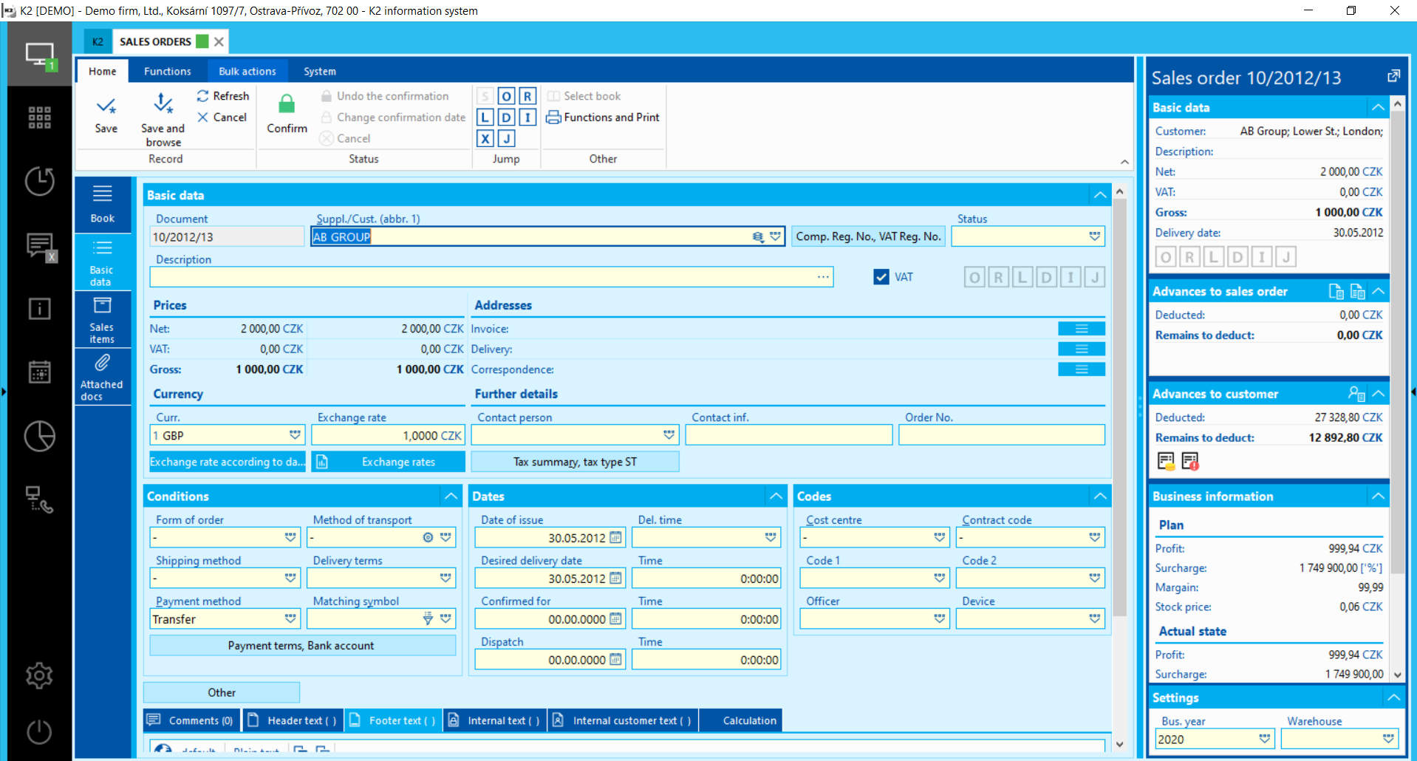Screen dimensions: 1417x761
Task: Open the Book sidebar section
Action: 103,203
